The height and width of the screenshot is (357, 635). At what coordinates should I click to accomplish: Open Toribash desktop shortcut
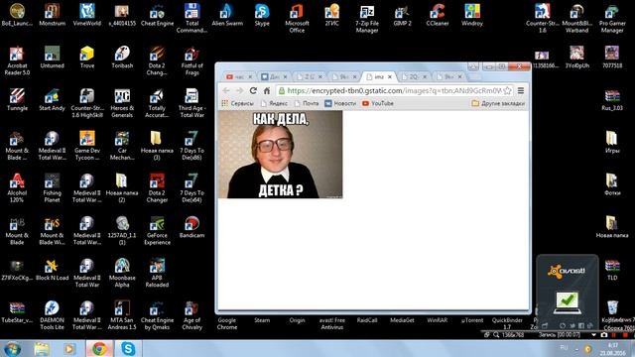click(x=122, y=58)
